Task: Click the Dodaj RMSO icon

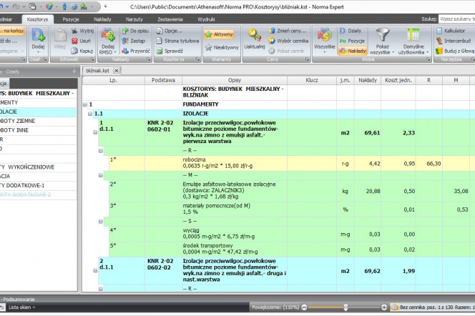Action: (x=109, y=36)
